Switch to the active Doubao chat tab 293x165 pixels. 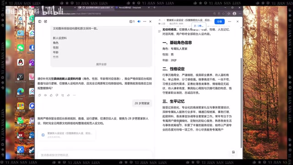(x=96, y=8)
